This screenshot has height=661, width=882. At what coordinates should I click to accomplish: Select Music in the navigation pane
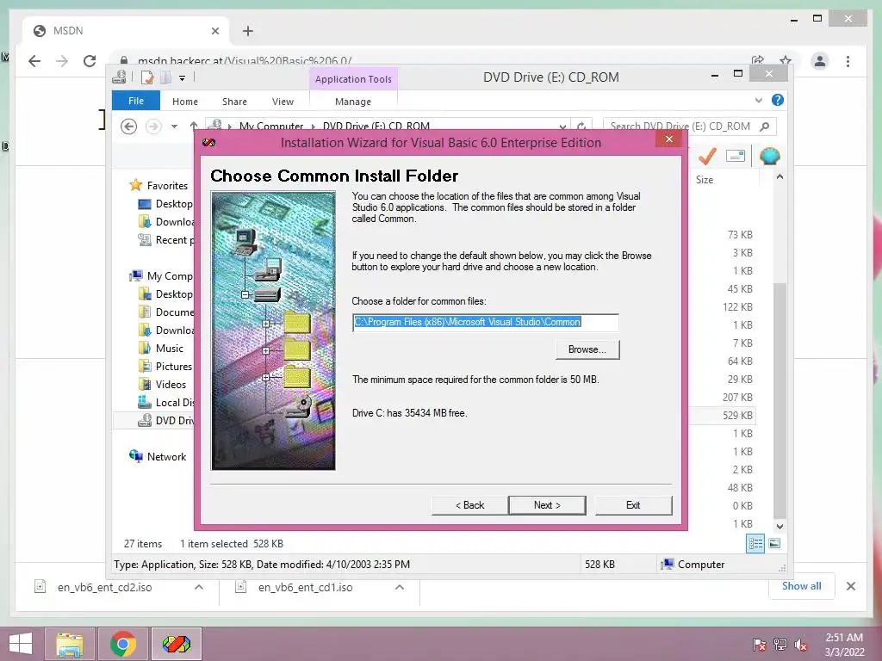(x=170, y=349)
